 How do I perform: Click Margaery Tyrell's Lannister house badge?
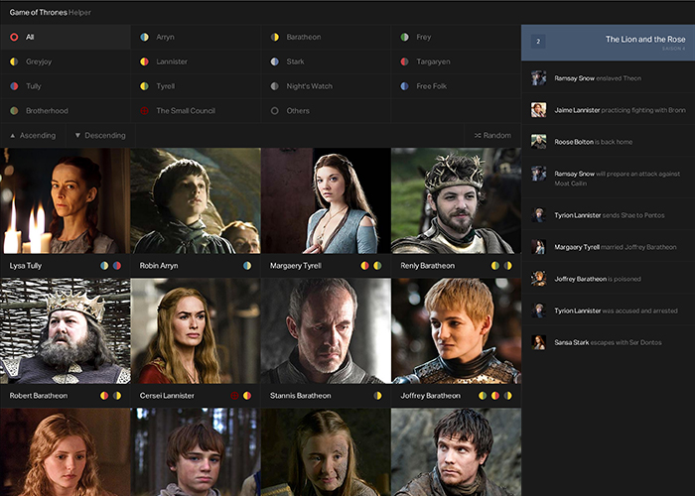pos(364,266)
